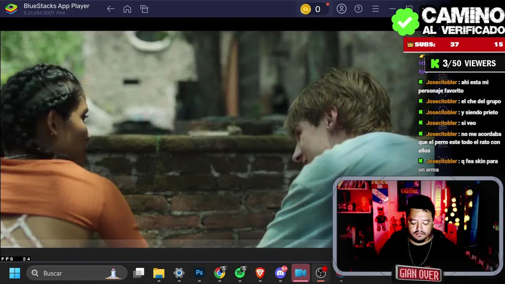The image size is (505, 284).
Task: Click the BlueStacks logo icon
Action: click(x=11, y=9)
